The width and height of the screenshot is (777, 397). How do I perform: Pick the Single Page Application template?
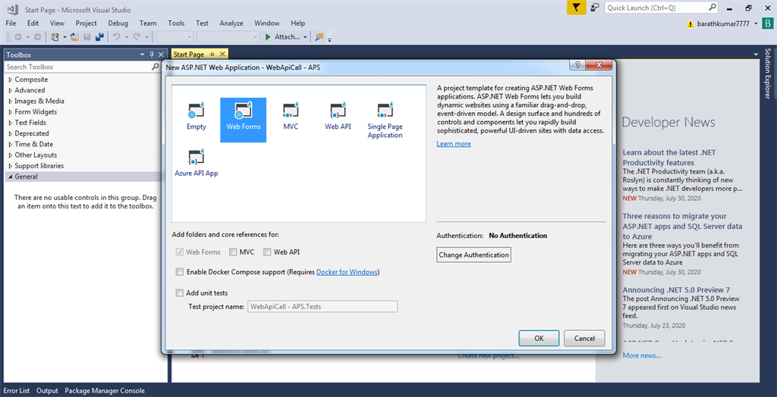385,120
